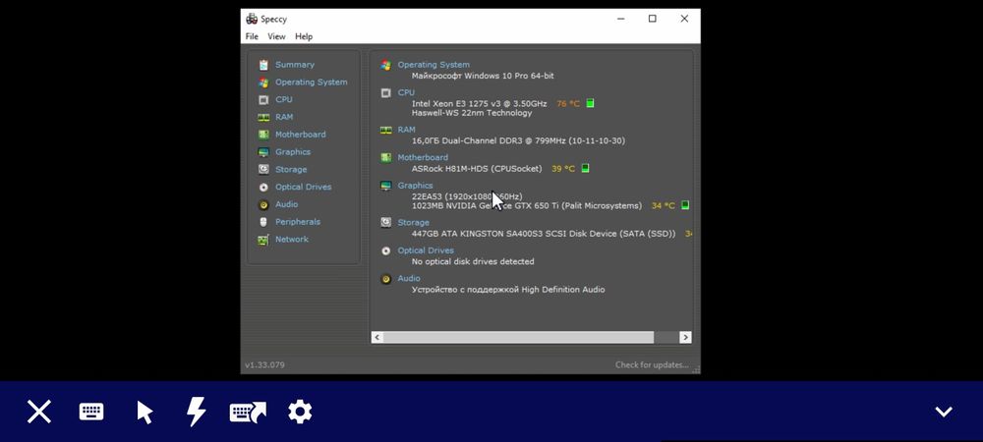Image resolution: width=983 pixels, height=442 pixels.
Task: Open the File menu
Action: coord(252,36)
